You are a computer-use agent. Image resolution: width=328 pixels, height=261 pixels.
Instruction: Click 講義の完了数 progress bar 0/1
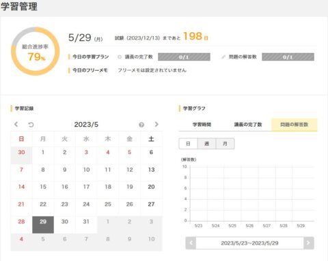184,57
